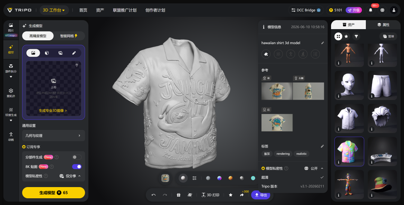
Task: Go to 首页 home page
Action: click(83, 10)
